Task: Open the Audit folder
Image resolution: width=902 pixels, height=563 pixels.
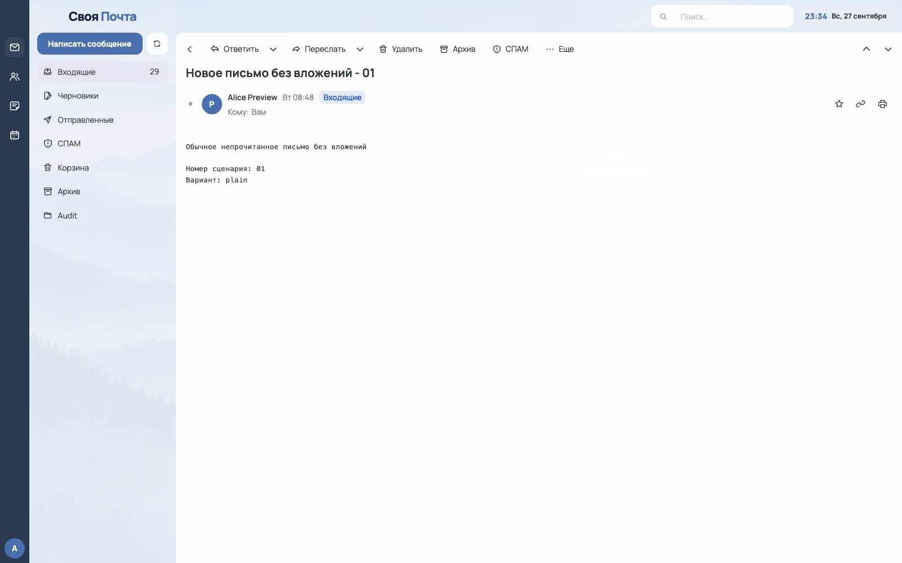Action: 103,216
